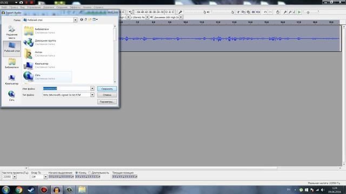
Task: Open the Эффекты menu
Action: (x=75, y=7)
